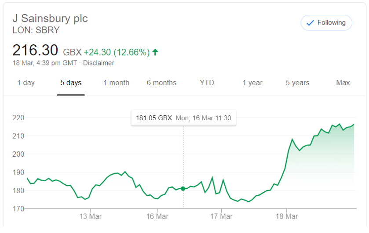Show the 6 months chart range
This screenshot has width=369, height=233.
pos(161,82)
